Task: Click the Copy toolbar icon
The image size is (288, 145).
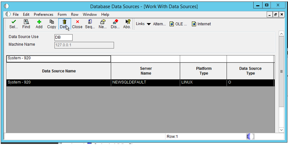Action: 52,22
